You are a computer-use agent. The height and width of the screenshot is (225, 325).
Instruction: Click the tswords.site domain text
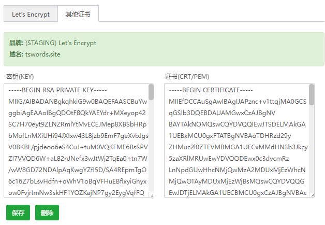pos(43,54)
